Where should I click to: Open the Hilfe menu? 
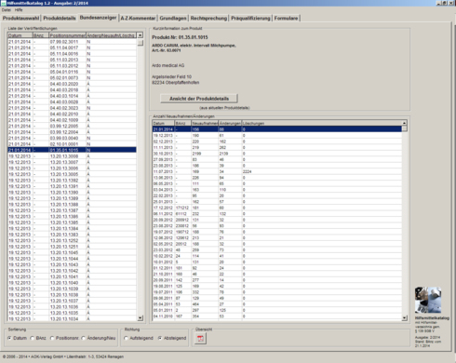tap(19, 10)
